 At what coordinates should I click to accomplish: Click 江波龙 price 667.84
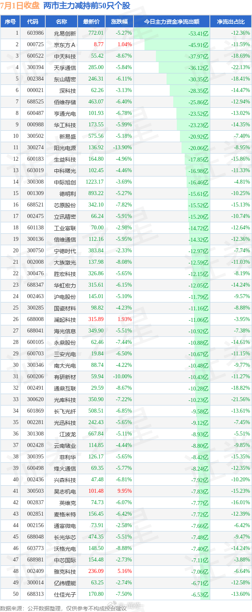tap(96, 434)
